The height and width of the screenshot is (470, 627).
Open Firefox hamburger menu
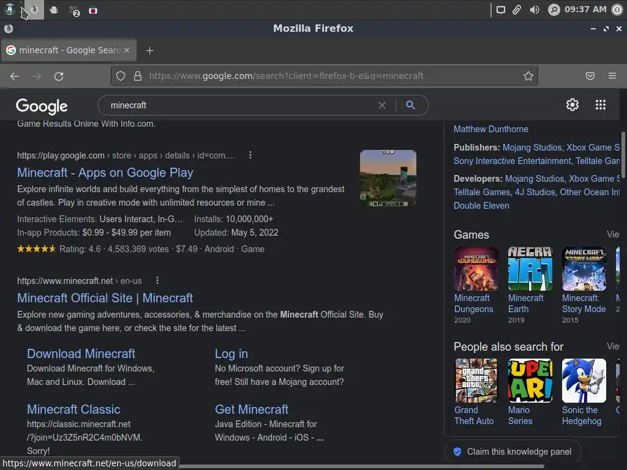click(x=612, y=76)
